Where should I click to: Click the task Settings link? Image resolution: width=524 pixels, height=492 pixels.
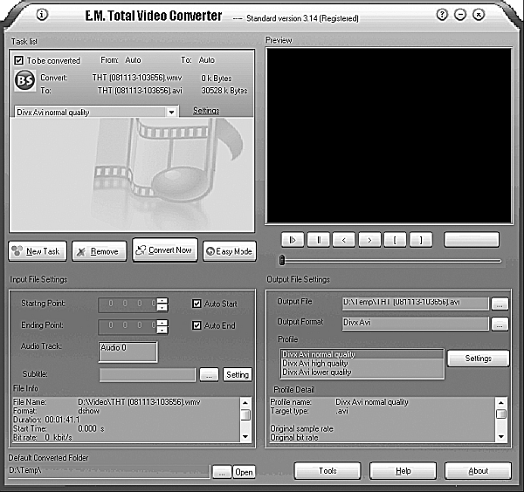206,111
